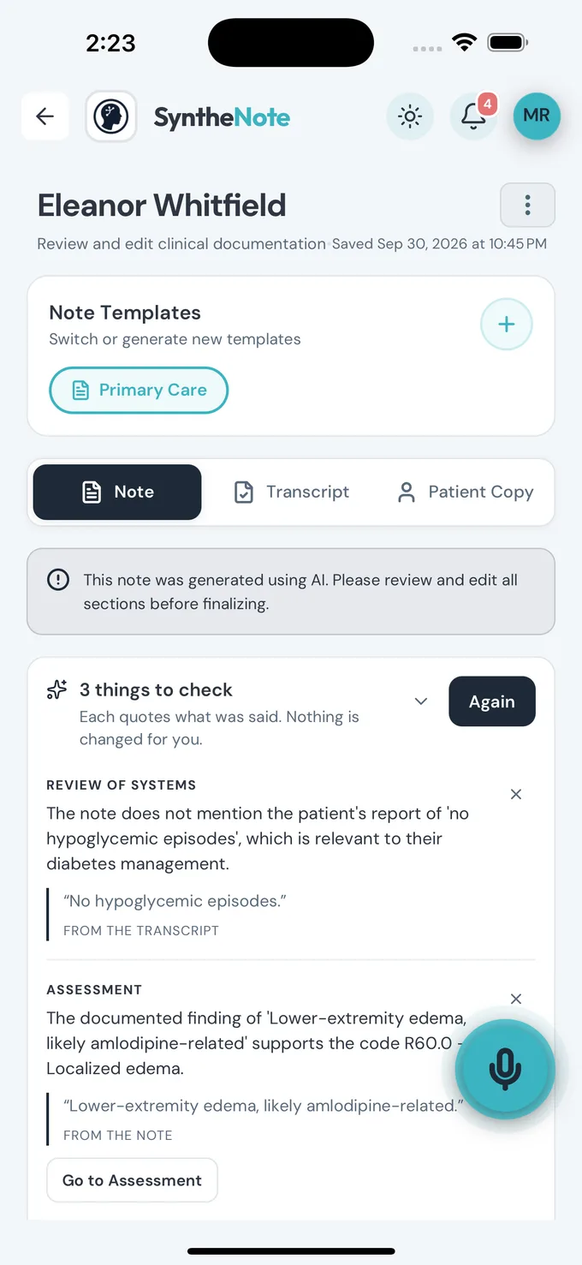Open the Patient Copy tab
Image resolution: width=582 pixels, height=1265 pixels.
465,492
